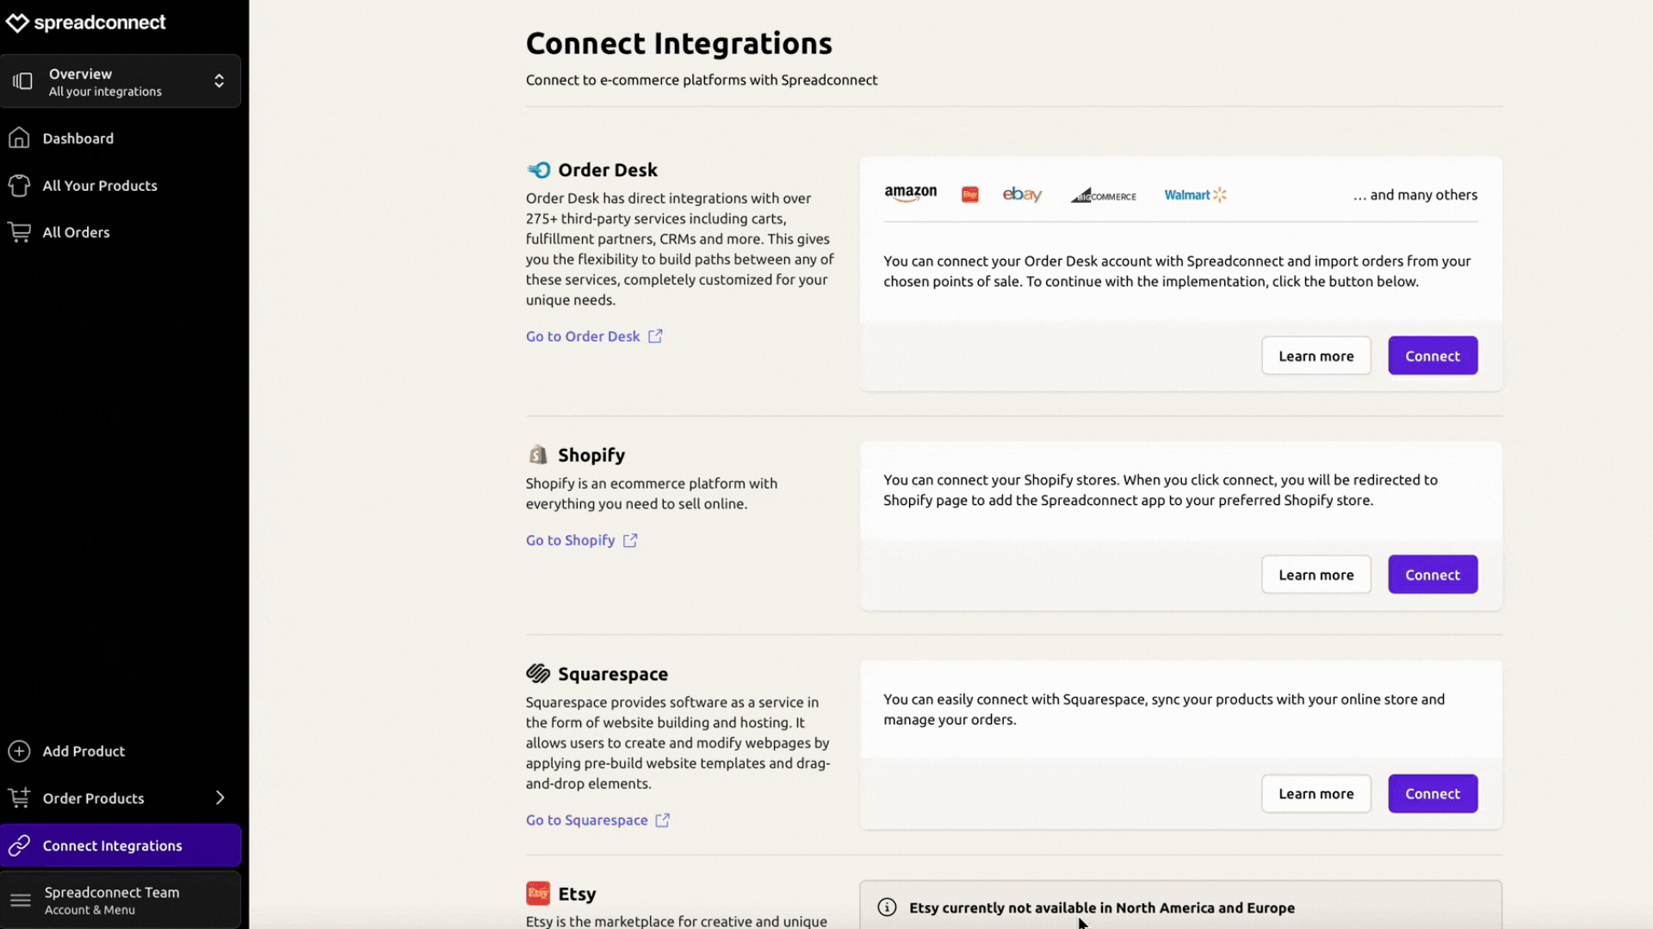This screenshot has width=1653, height=929.
Task: Click the Order Products cart icon
Action: [x=19, y=798]
